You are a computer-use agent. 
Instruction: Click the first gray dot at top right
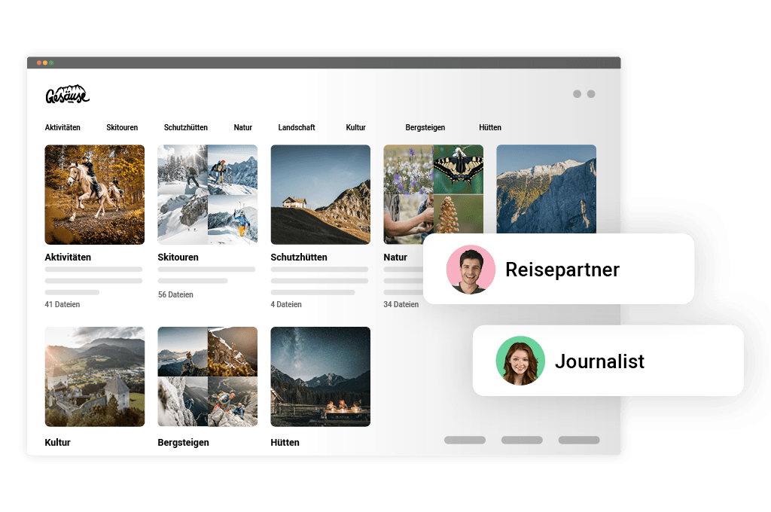[x=577, y=94]
